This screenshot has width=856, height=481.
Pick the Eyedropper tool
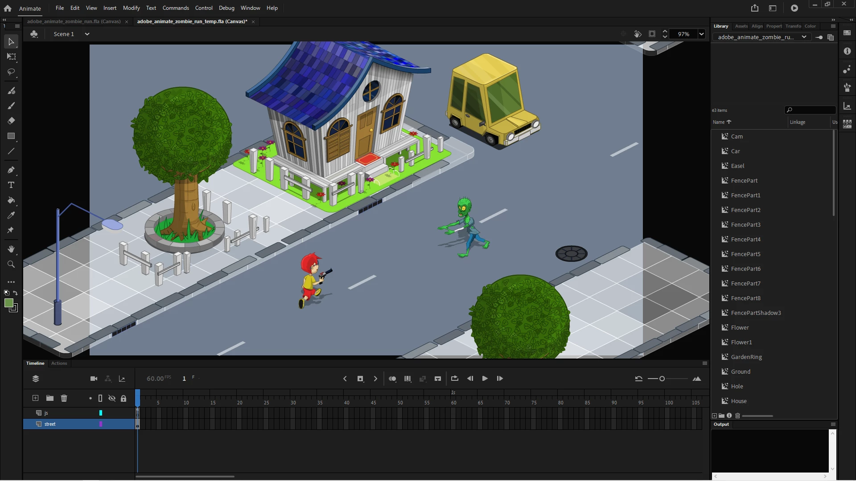[11, 216]
